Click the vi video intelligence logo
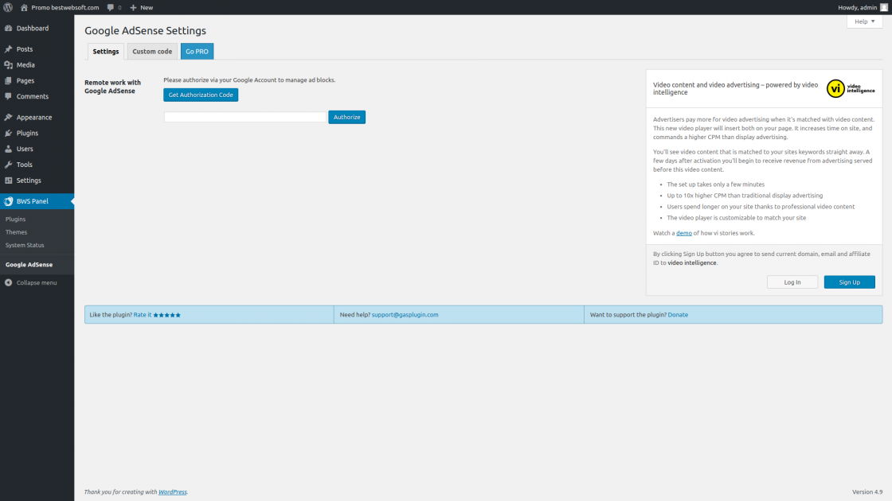Image resolution: width=892 pixels, height=501 pixels. 851,88
